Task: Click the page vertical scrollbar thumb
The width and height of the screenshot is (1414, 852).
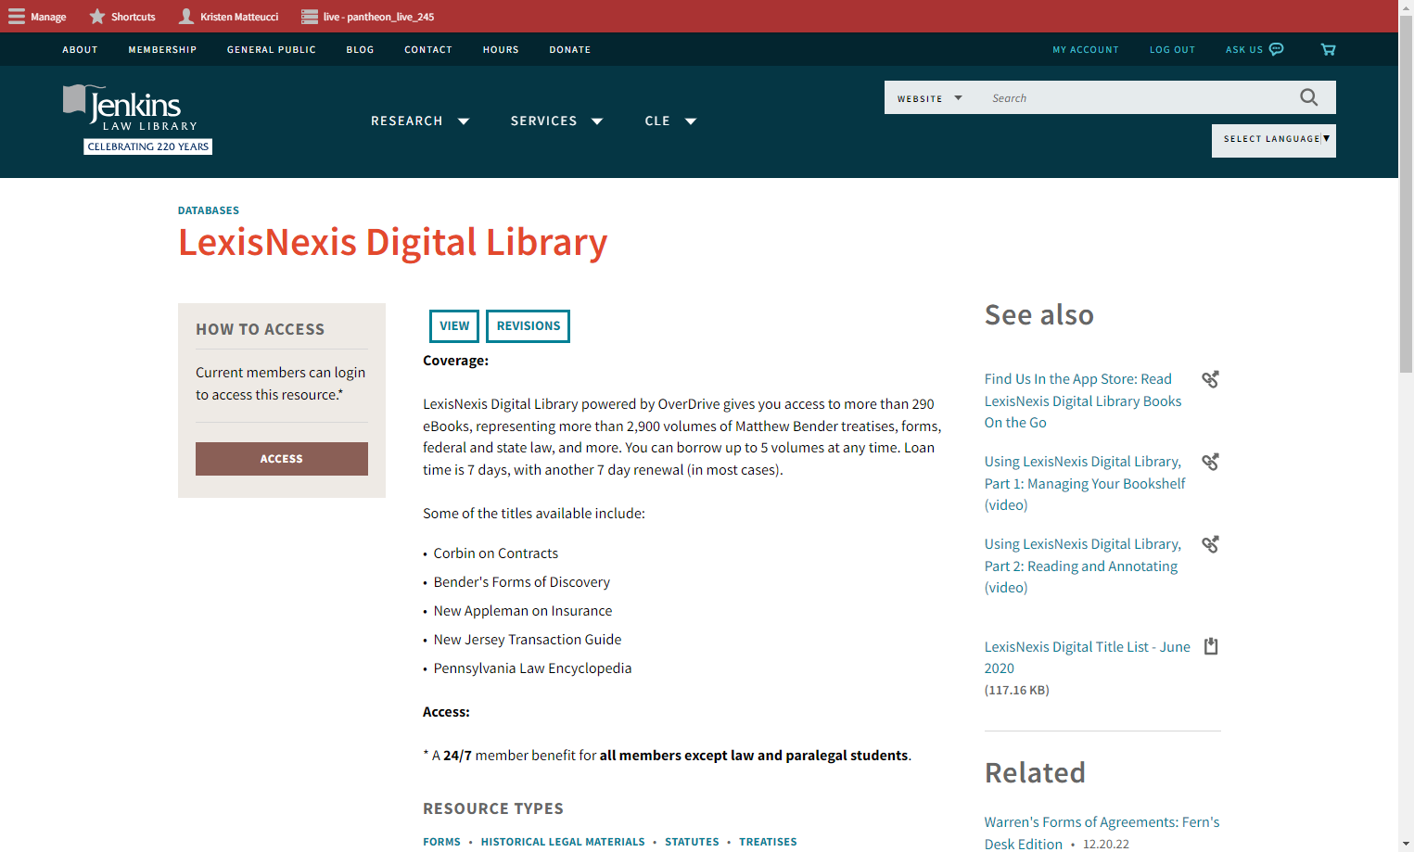Action: pos(1406,195)
